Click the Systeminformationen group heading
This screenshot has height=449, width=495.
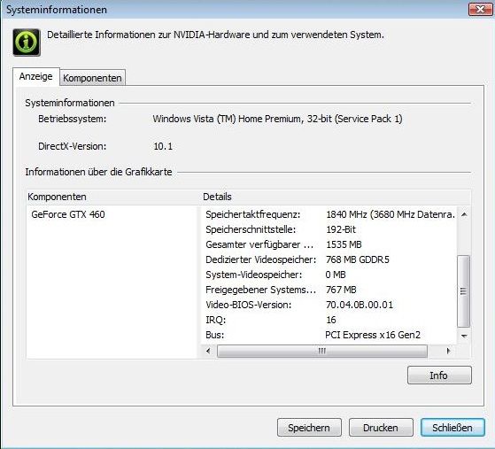[70, 103]
